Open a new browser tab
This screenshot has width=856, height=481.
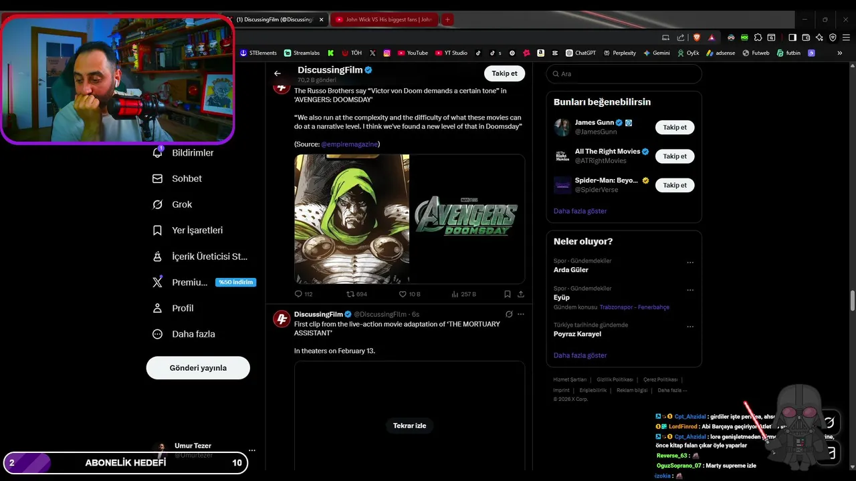click(447, 19)
